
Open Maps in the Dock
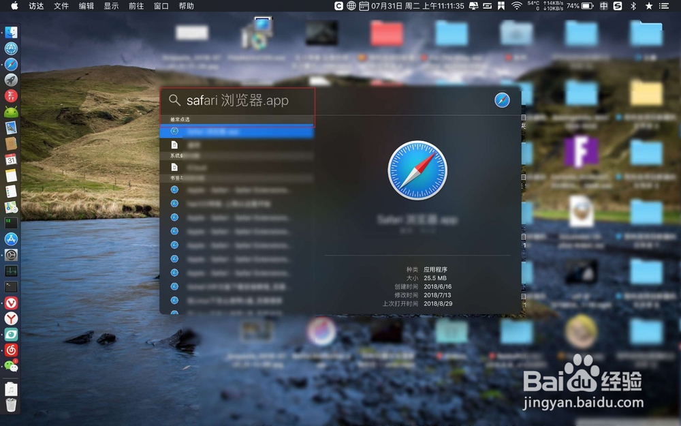11,207
